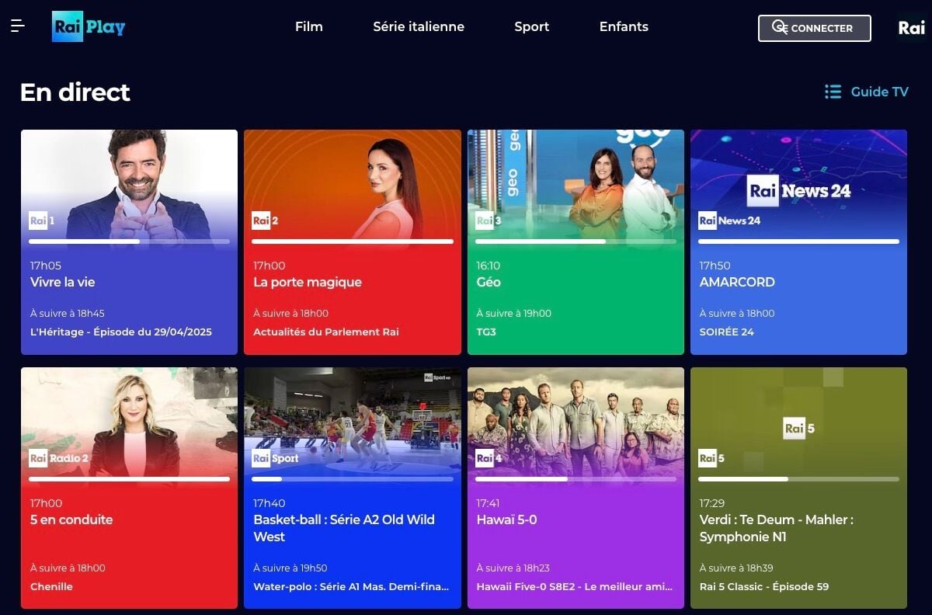Open the Guide TV link
The image size is (932, 615).
pos(878,92)
